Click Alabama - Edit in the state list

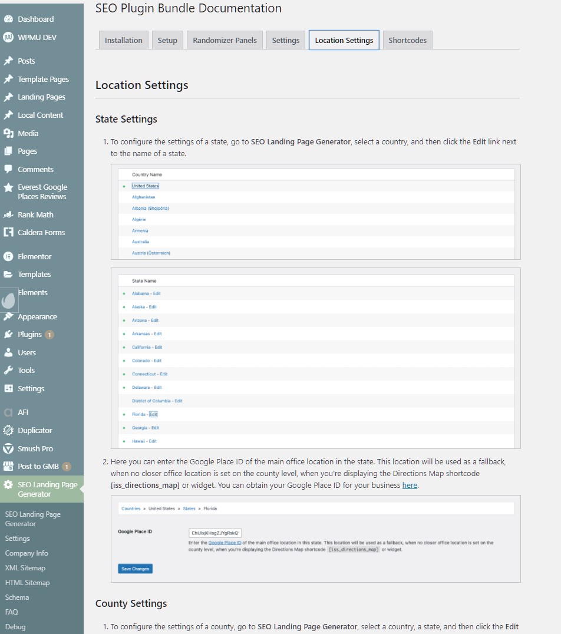click(x=146, y=293)
